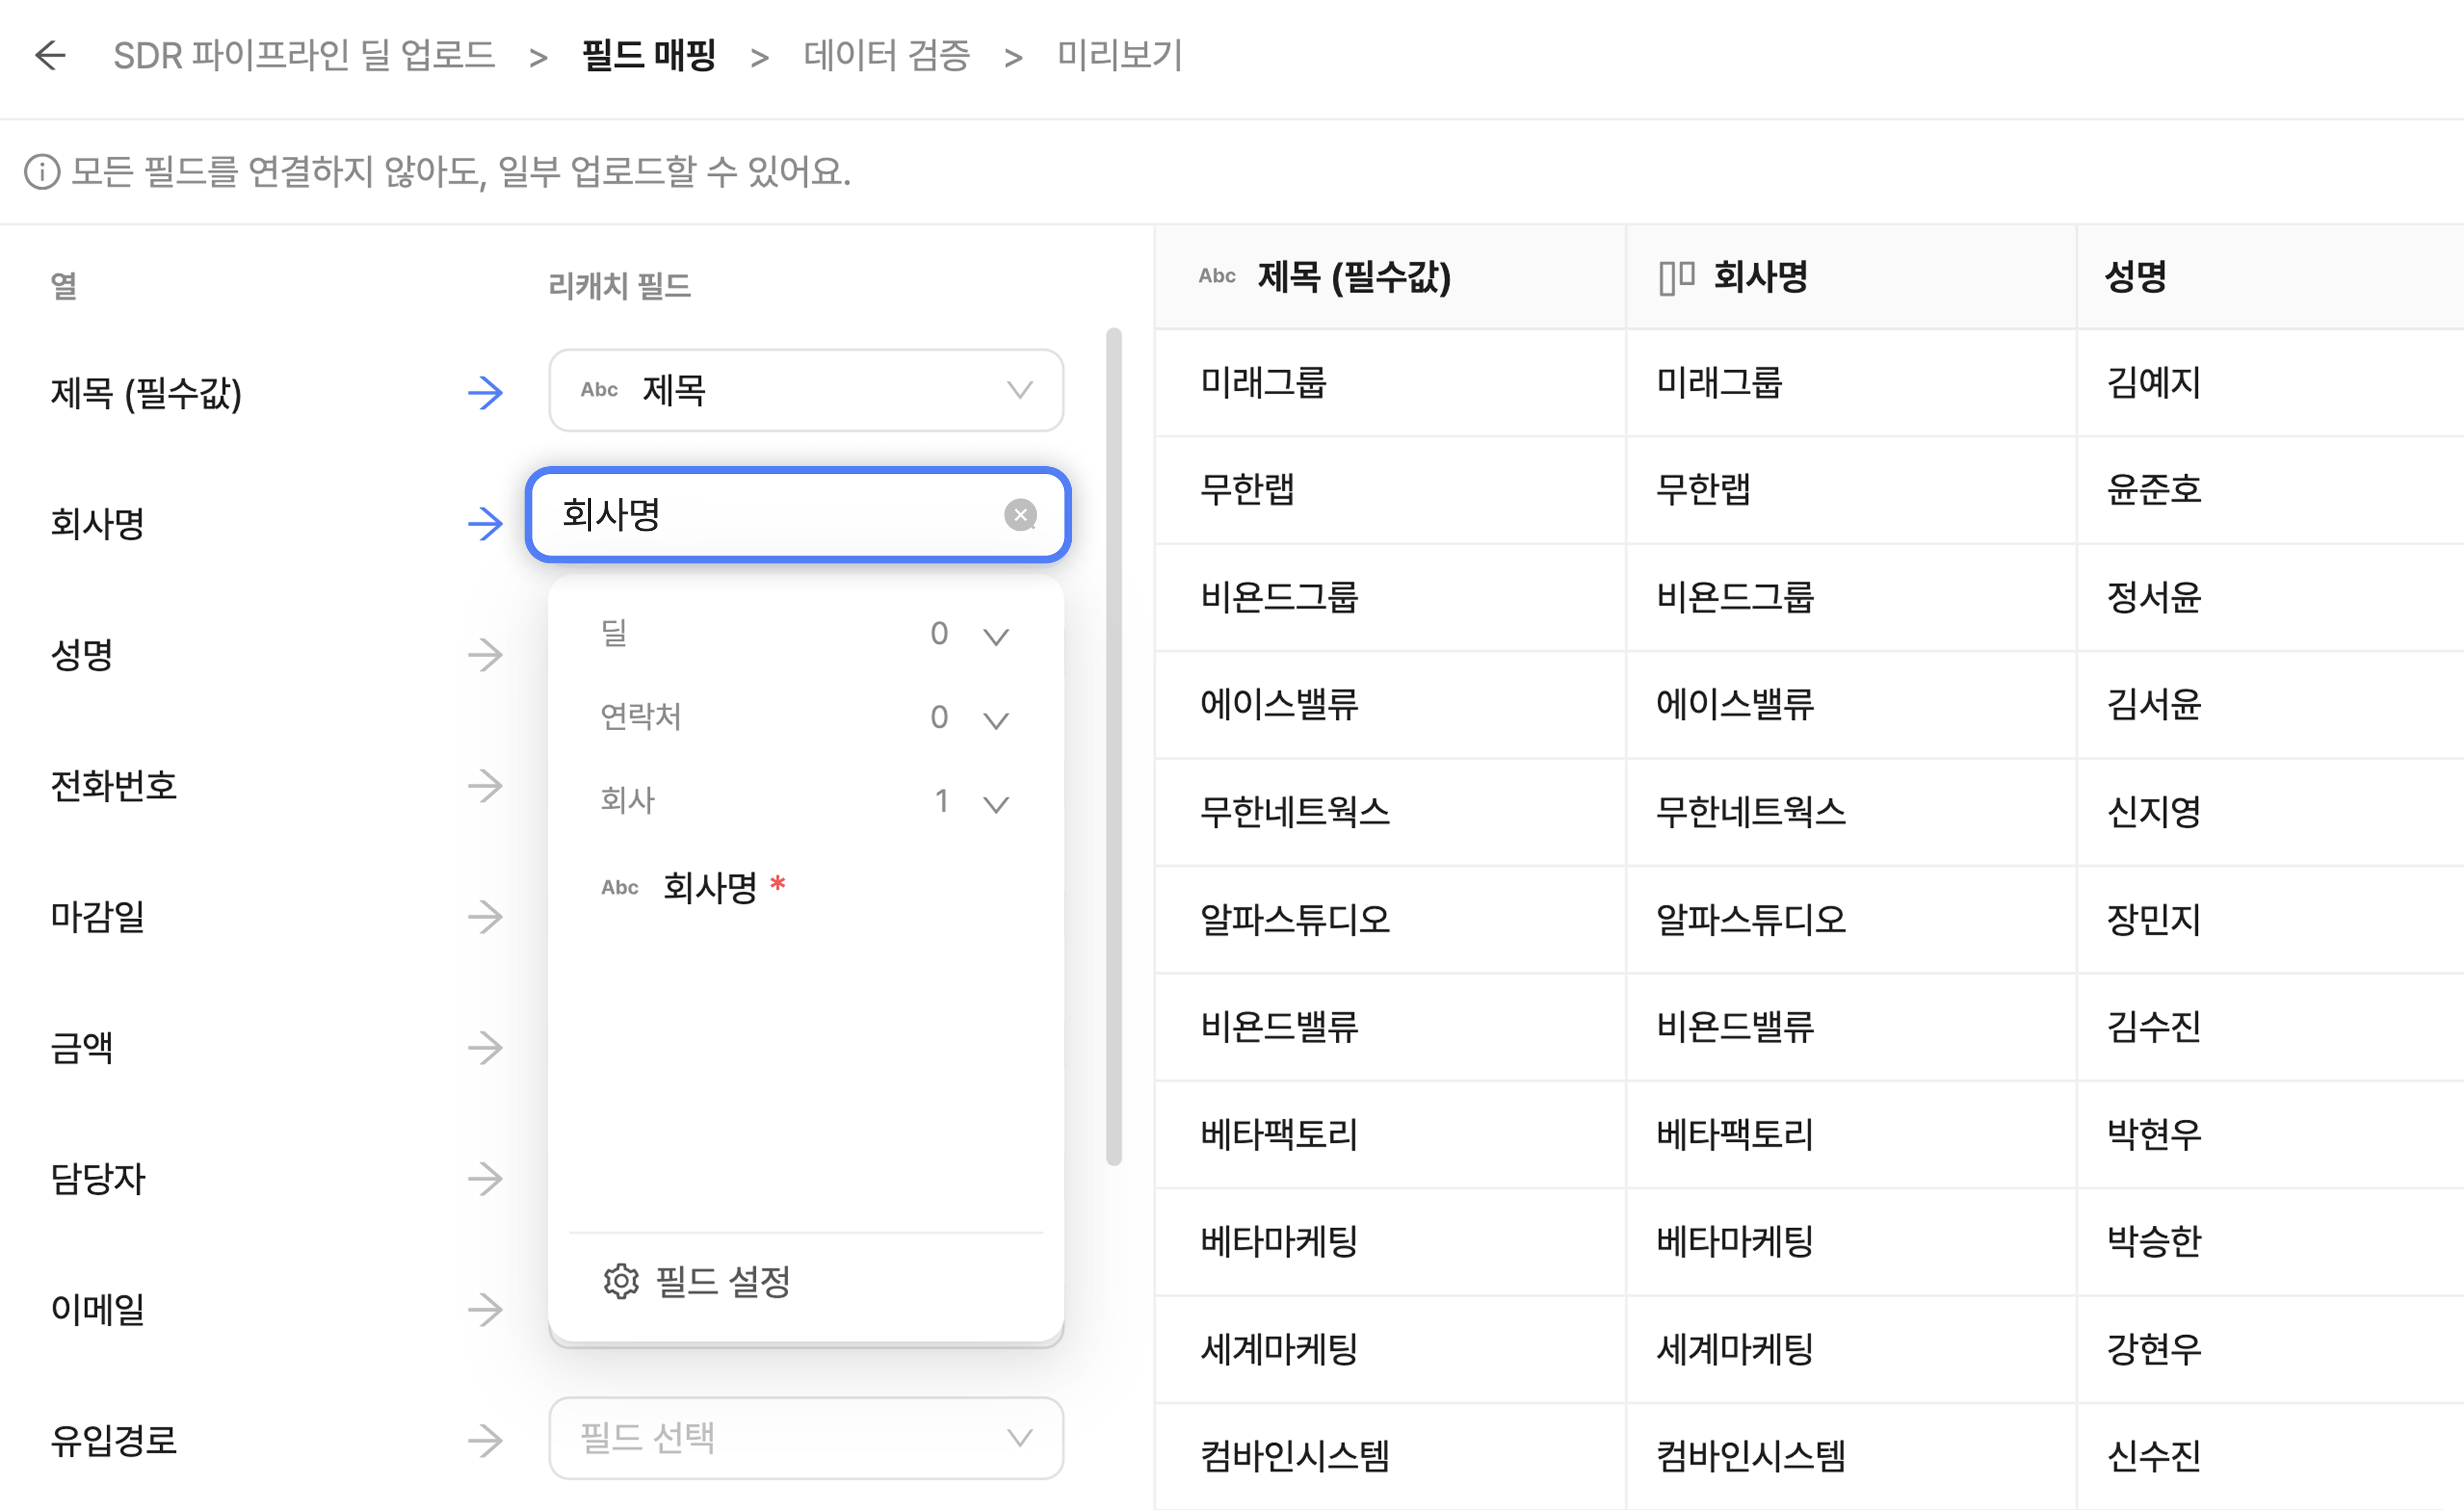Click the 회사명 search input field

(770, 515)
